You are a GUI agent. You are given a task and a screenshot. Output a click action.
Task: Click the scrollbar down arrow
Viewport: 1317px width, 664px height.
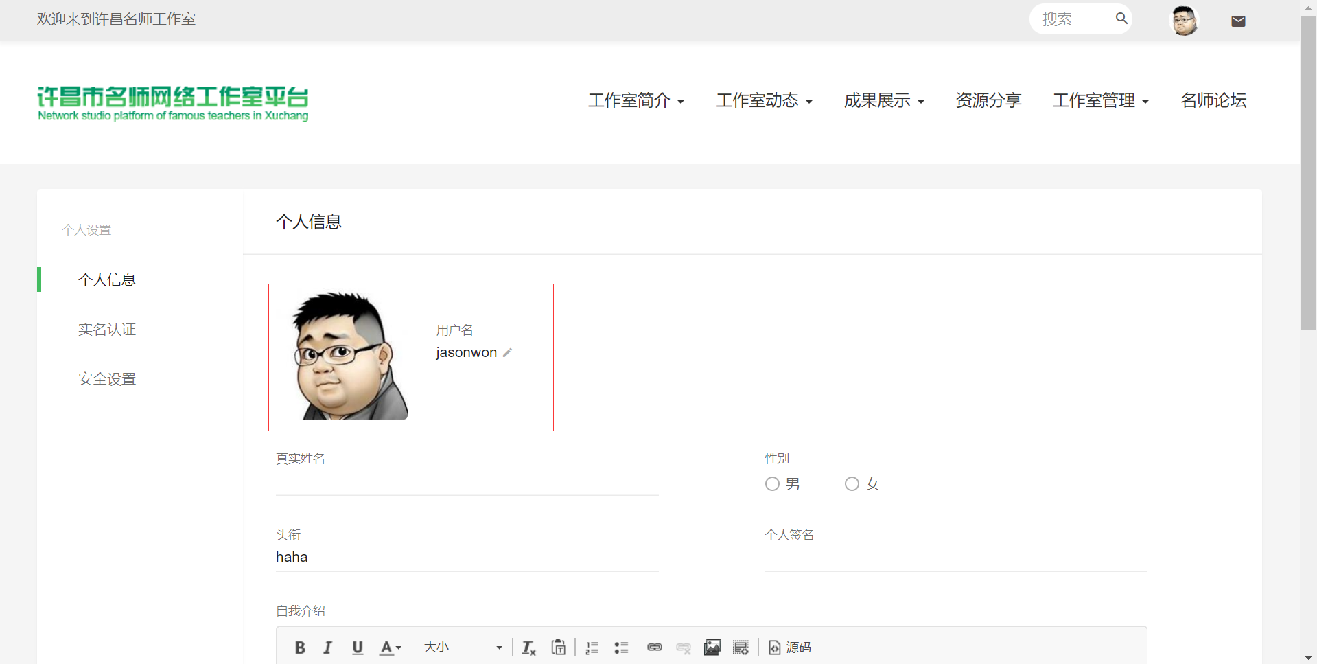pyautogui.click(x=1308, y=658)
